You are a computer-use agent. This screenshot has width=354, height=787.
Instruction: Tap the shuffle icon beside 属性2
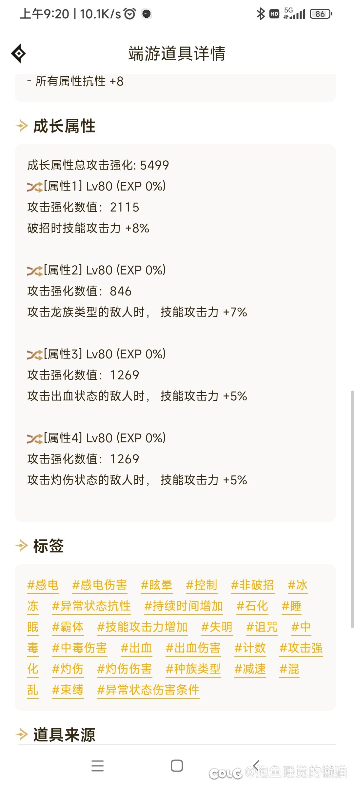pyautogui.click(x=35, y=271)
